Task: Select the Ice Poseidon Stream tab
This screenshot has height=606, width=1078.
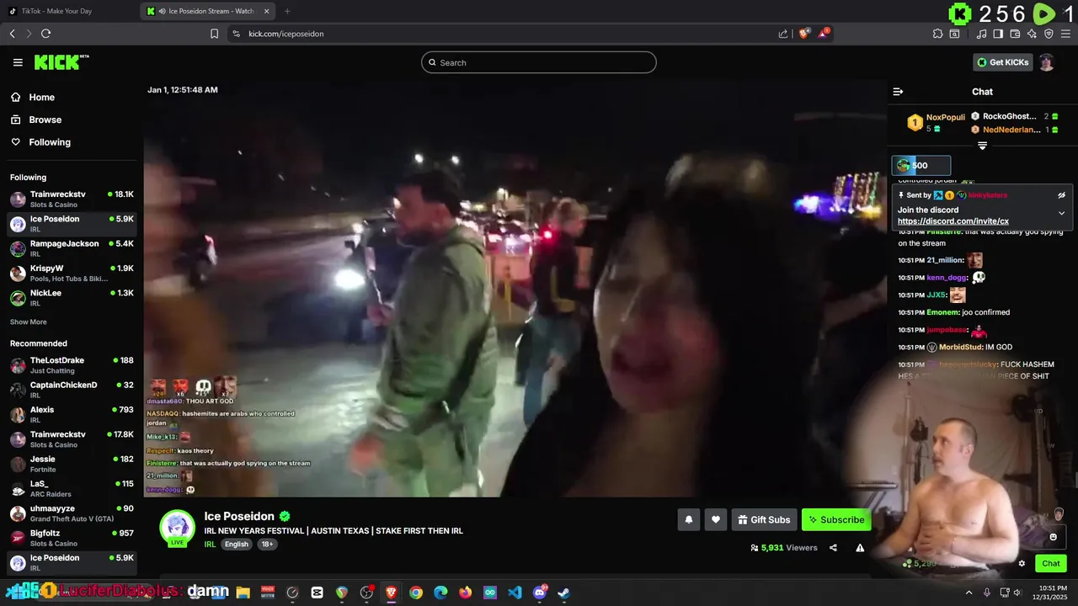Action: pos(210,11)
